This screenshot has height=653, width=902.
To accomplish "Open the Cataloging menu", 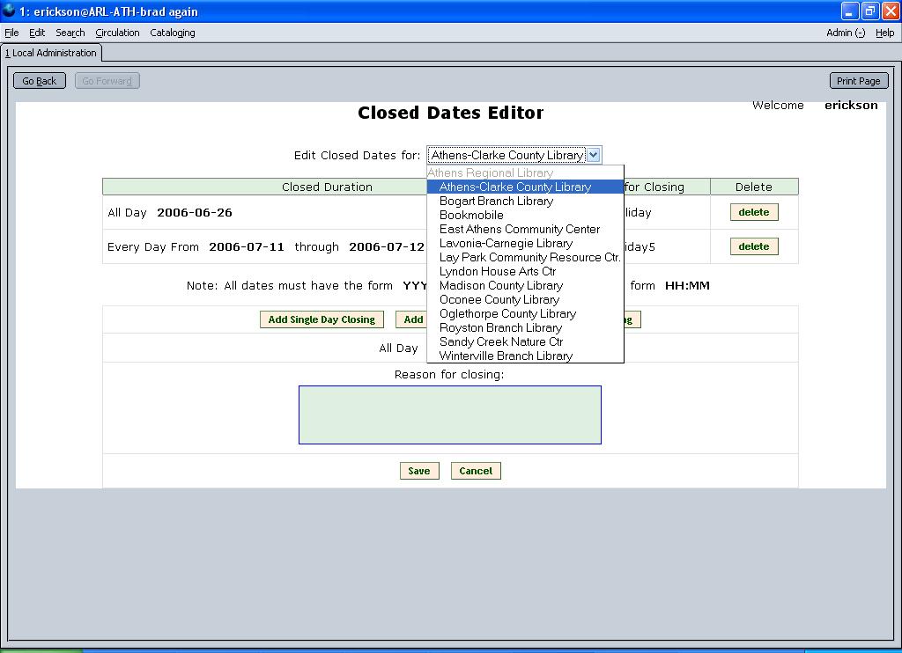I will pyautogui.click(x=173, y=33).
